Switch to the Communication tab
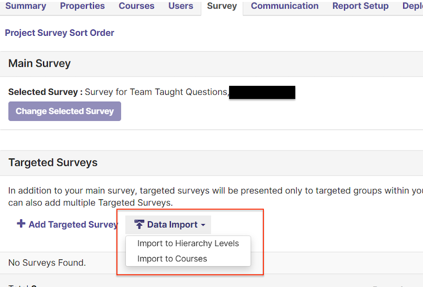The height and width of the screenshot is (287, 423). 285,6
